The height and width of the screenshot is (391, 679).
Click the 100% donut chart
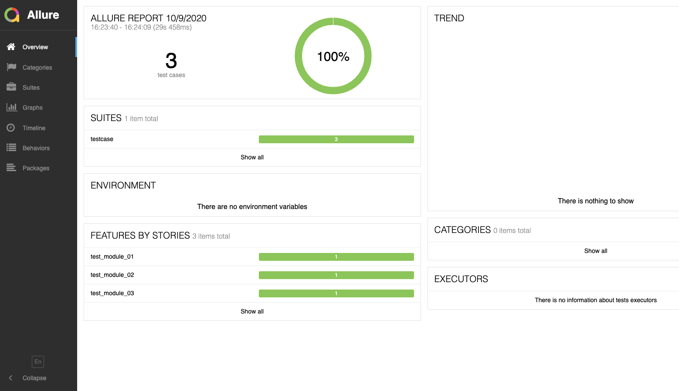click(x=333, y=56)
